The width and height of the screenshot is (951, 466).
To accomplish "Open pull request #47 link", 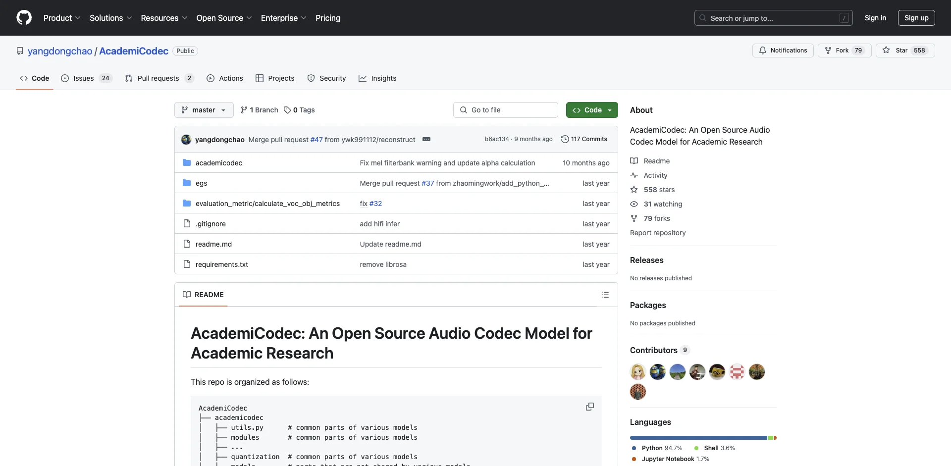I will (317, 140).
